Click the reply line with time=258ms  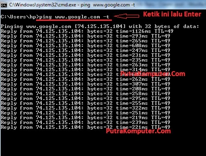point(85,94)
